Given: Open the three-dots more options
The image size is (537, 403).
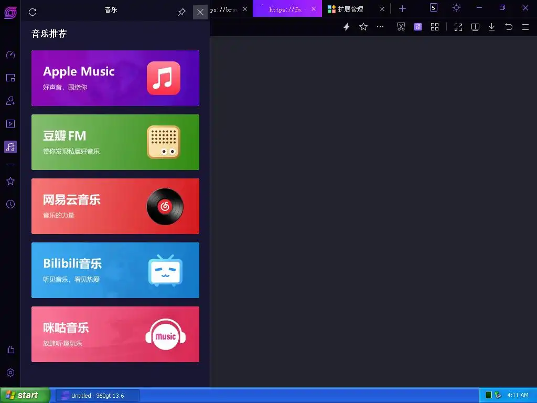Looking at the screenshot, I should (x=380, y=27).
